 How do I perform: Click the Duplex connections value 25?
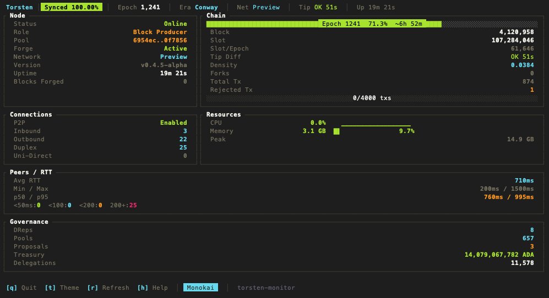[x=183, y=147]
